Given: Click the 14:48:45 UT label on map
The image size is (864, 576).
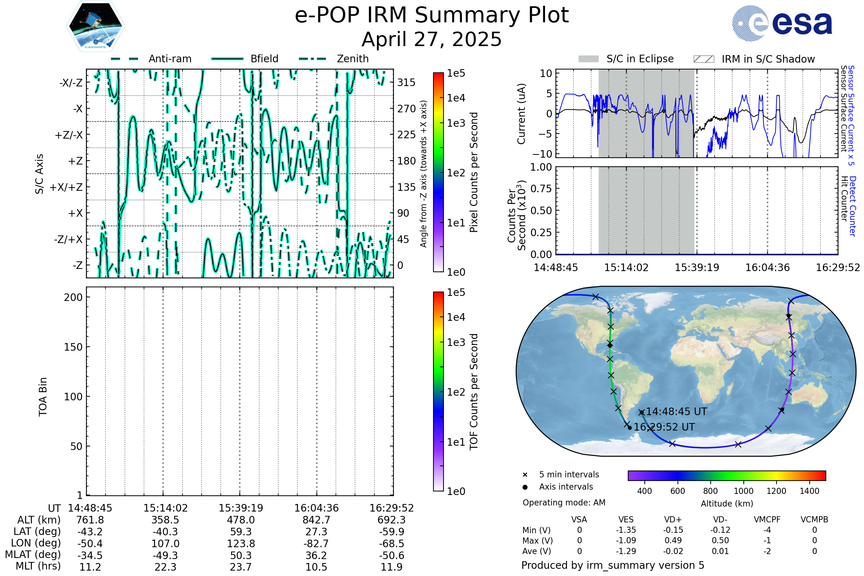Looking at the screenshot, I should (x=676, y=411).
